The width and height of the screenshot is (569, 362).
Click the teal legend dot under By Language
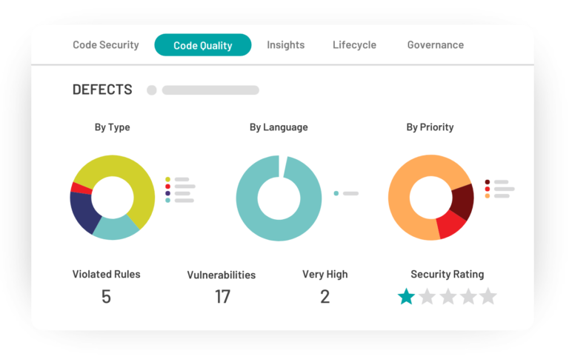click(336, 193)
